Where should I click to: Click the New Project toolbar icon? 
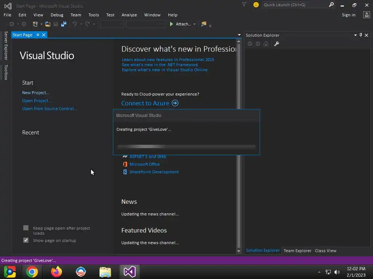[x=35, y=24]
